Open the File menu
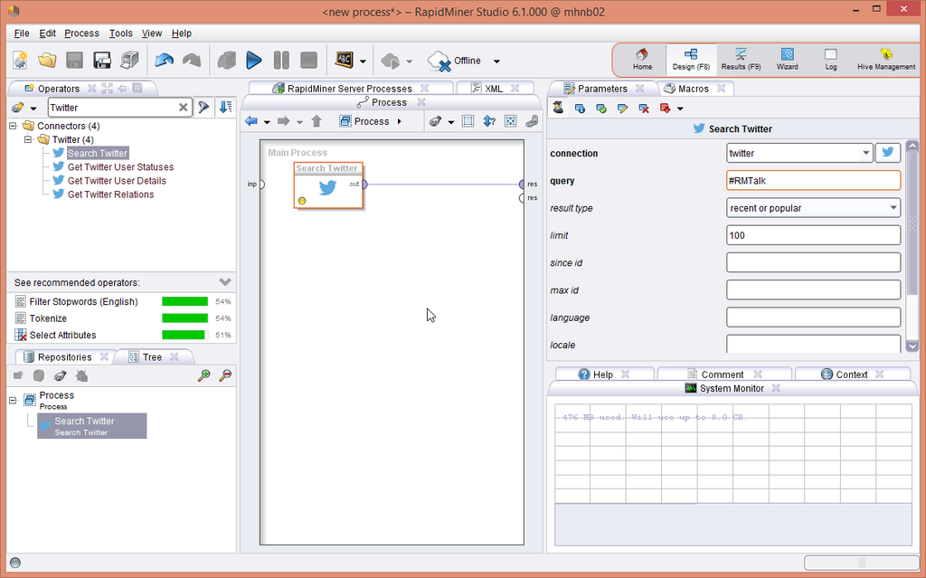 22,33
